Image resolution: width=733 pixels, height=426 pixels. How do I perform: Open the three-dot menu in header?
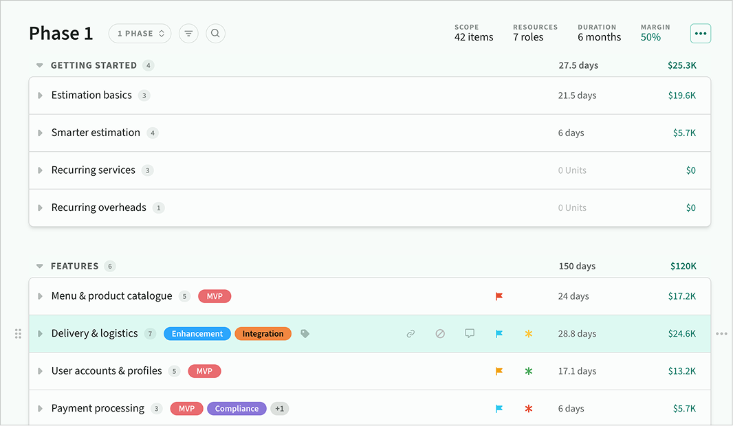pos(700,34)
